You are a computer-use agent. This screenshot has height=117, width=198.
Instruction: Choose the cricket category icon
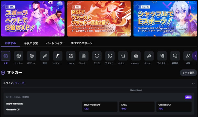coord(149,56)
